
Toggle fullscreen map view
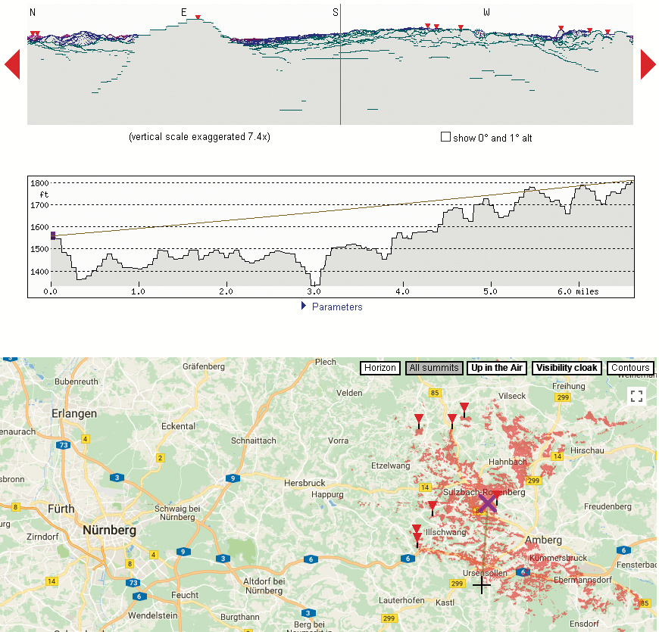click(636, 396)
